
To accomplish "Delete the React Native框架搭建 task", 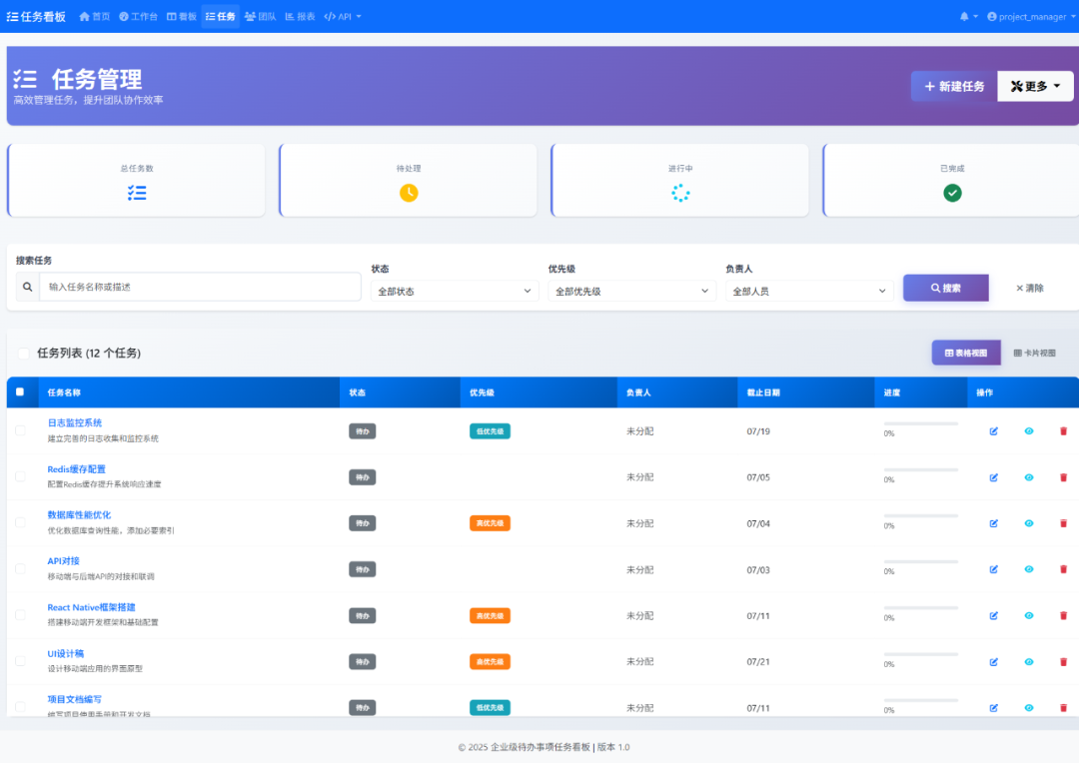I will (x=1063, y=616).
